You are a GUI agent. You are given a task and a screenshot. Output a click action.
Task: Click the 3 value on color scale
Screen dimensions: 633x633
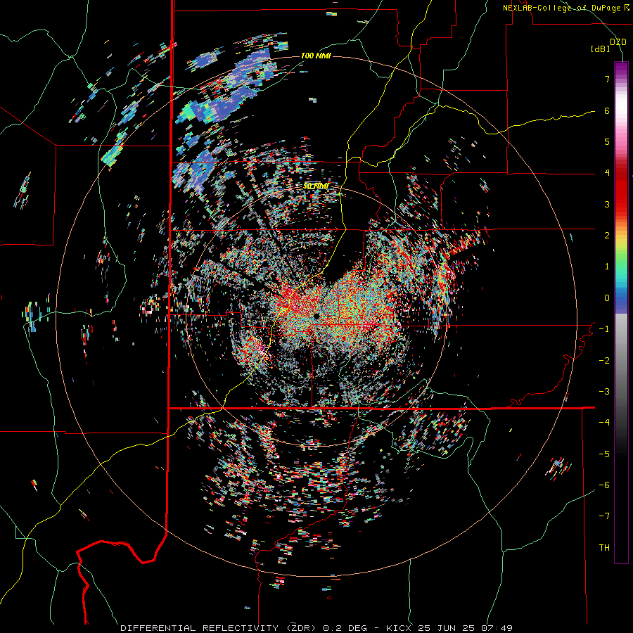607,204
